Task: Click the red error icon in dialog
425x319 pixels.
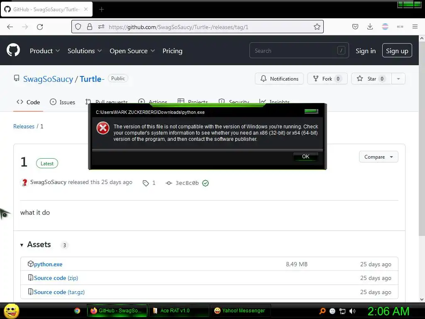Action: pyautogui.click(x=103, y=128)
